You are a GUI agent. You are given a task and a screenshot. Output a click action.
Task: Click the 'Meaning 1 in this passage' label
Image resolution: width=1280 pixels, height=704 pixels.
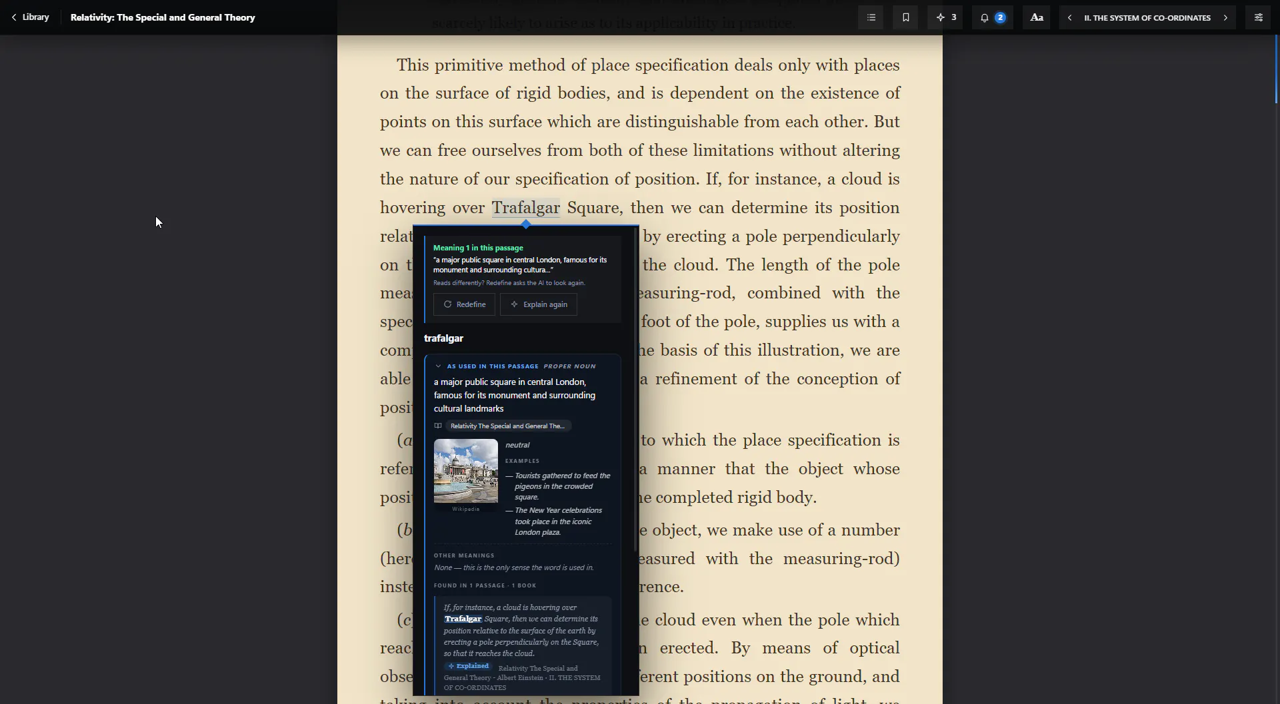coord(478,248)
